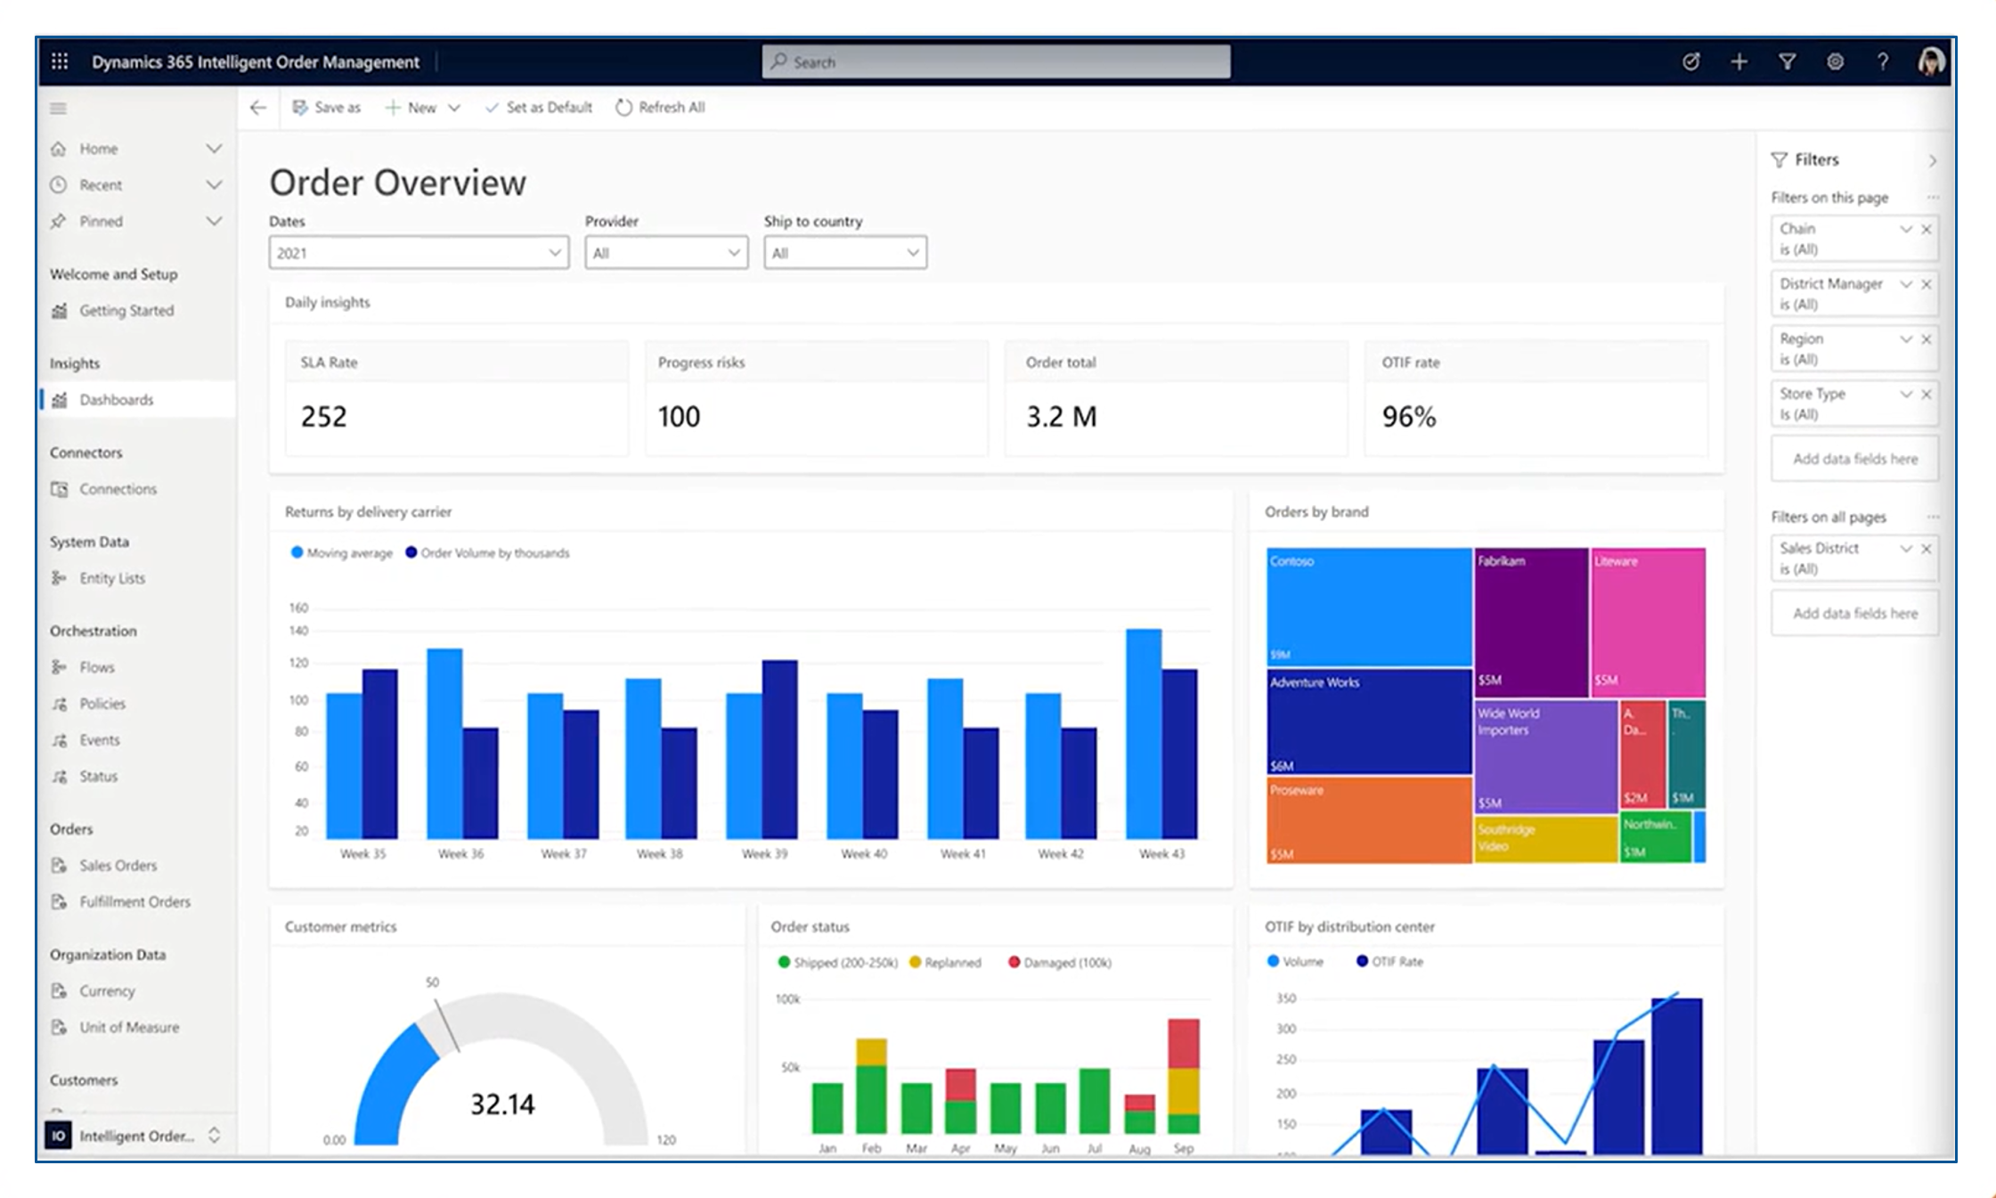Click the help question mark icon

coord(1882,61)
